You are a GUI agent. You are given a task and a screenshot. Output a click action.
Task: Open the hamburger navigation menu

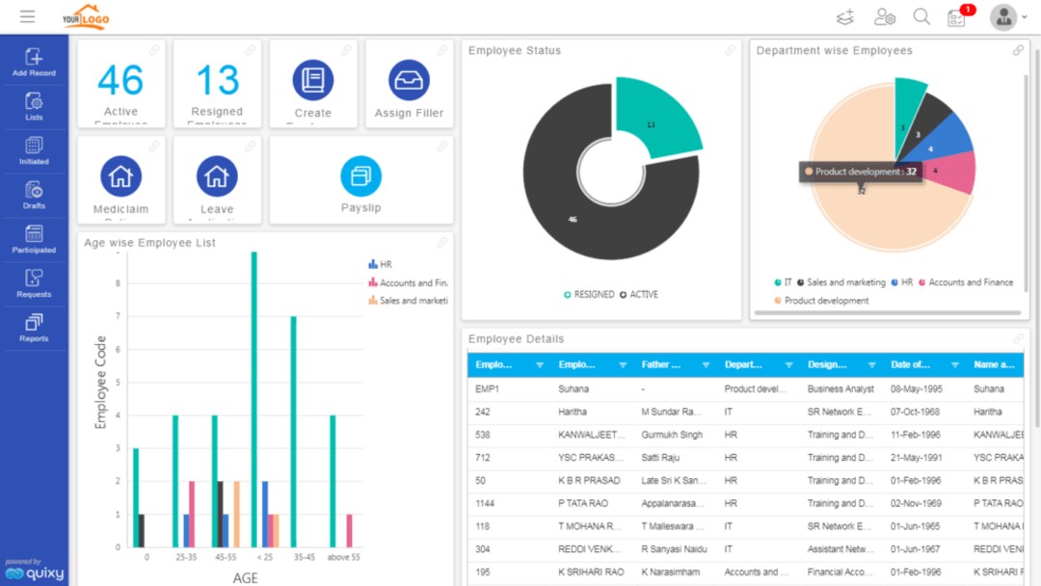pyautogui.click(x=26, y=15)
